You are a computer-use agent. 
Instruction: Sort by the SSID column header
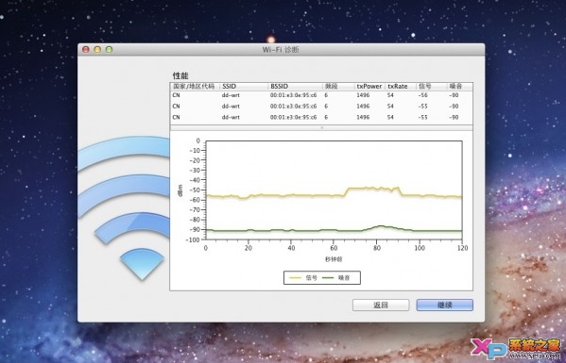(x=244, y=87)
